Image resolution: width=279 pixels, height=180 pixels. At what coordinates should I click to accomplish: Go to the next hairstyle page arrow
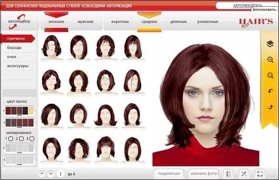pos(51,173)
